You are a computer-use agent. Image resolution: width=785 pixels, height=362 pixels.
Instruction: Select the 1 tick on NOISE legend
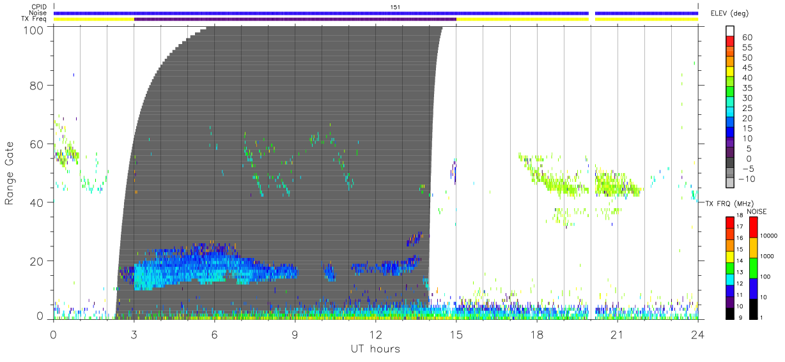762,317
